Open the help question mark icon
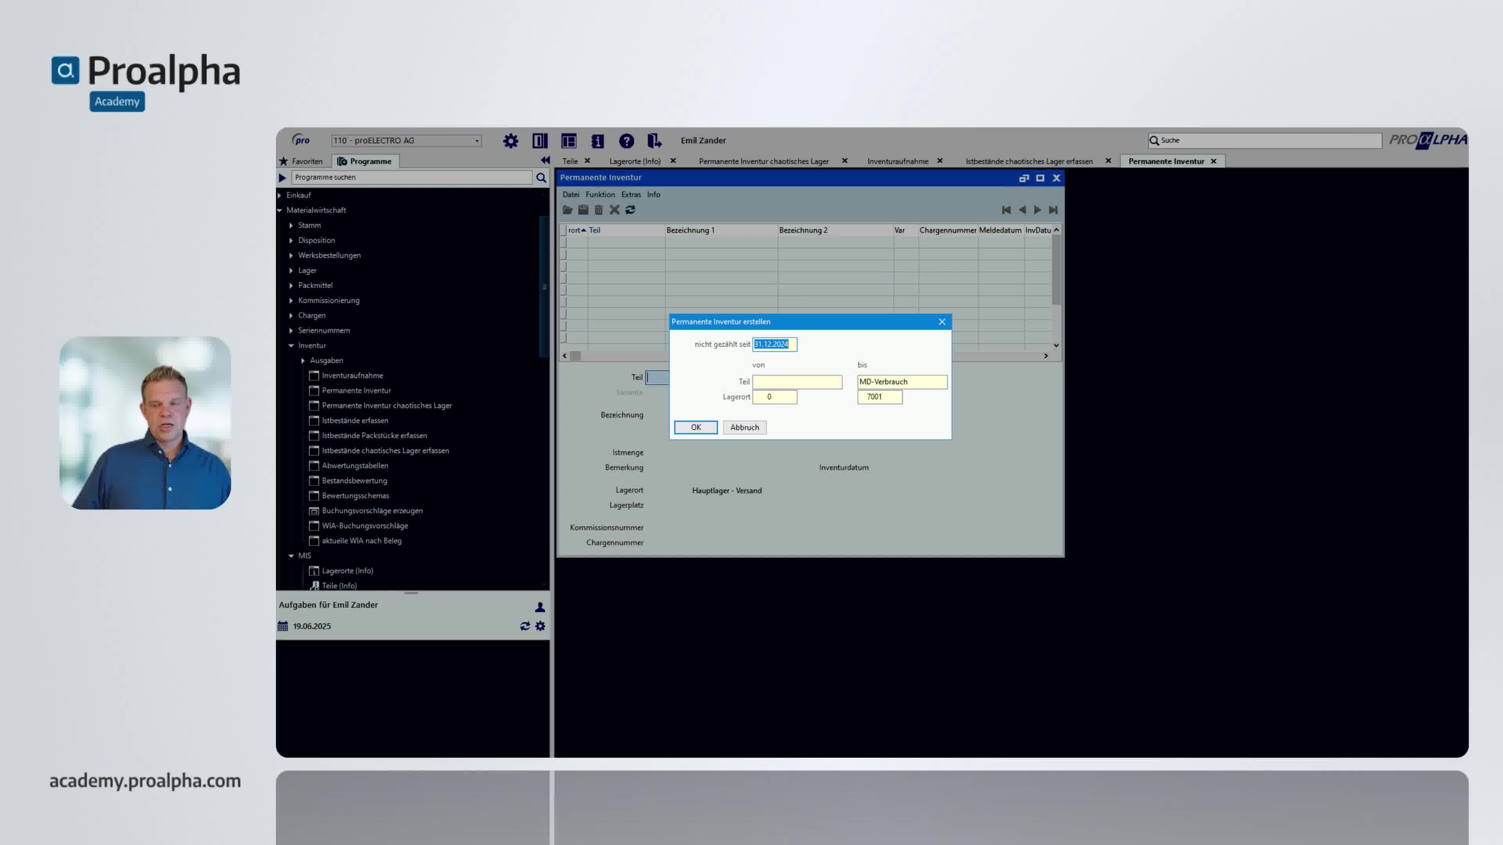Screen dimensions: 1503x845 (626, 140)
